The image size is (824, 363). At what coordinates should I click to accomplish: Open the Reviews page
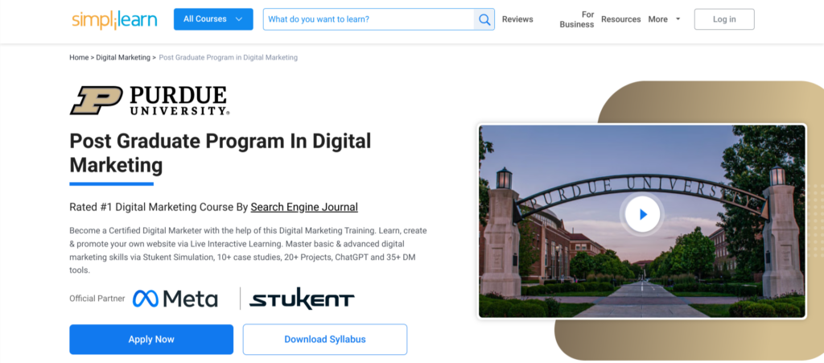click(x=517, y=19)
